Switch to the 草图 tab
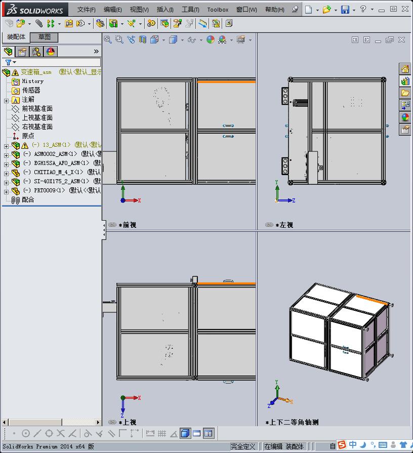 tap(44, 37)
